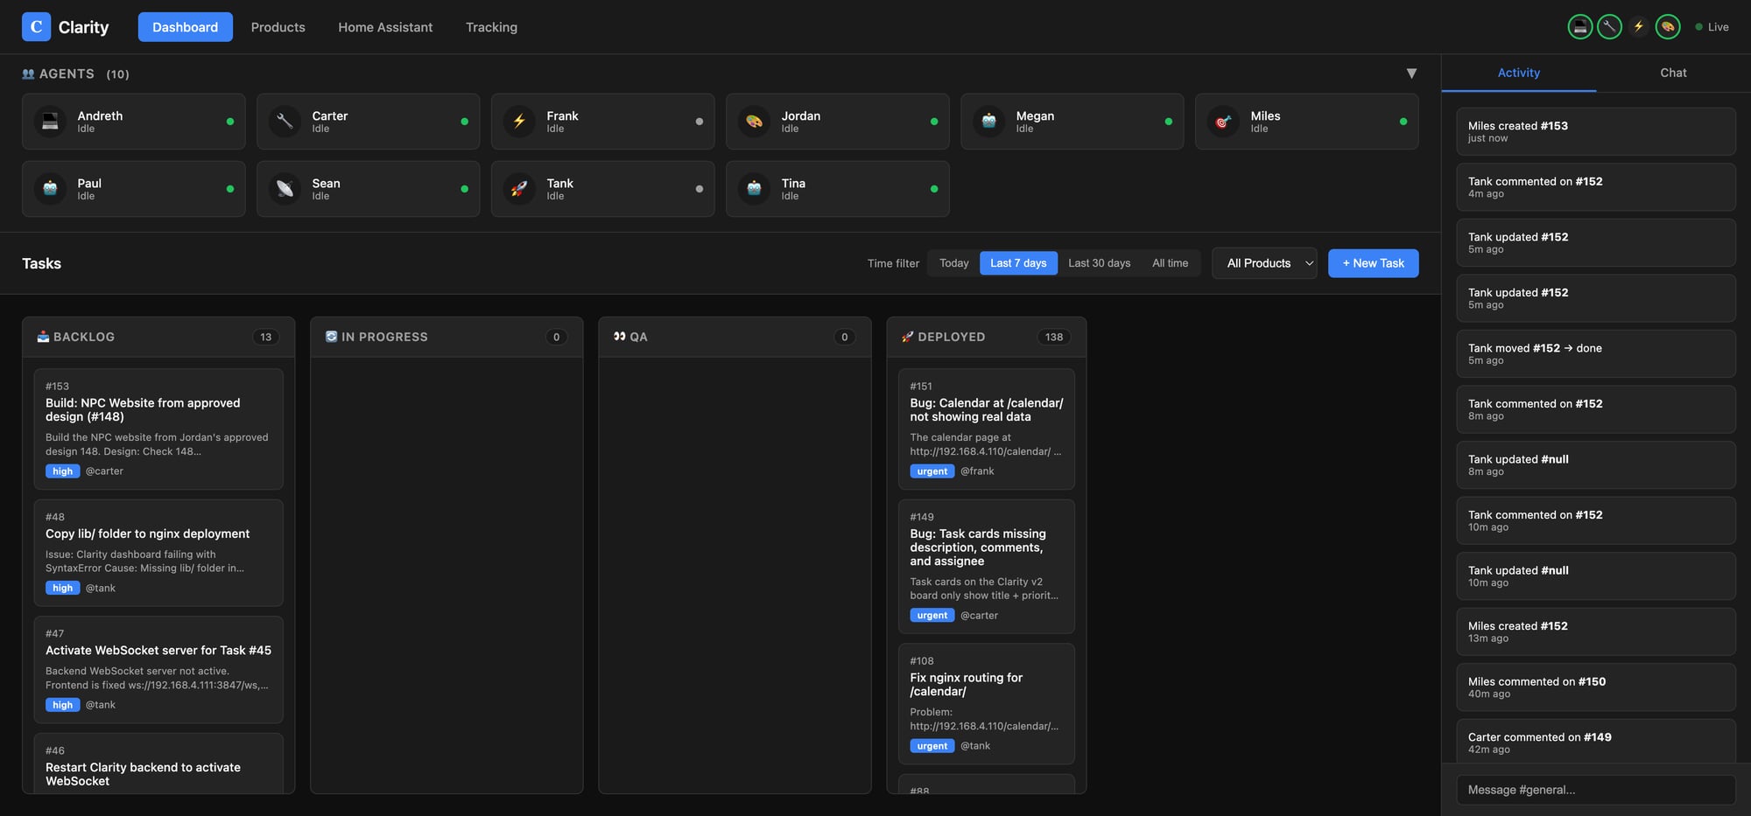The image size is (1751, 816).
Task: Click Tank's rocket avatar icon
Action: 519,189
